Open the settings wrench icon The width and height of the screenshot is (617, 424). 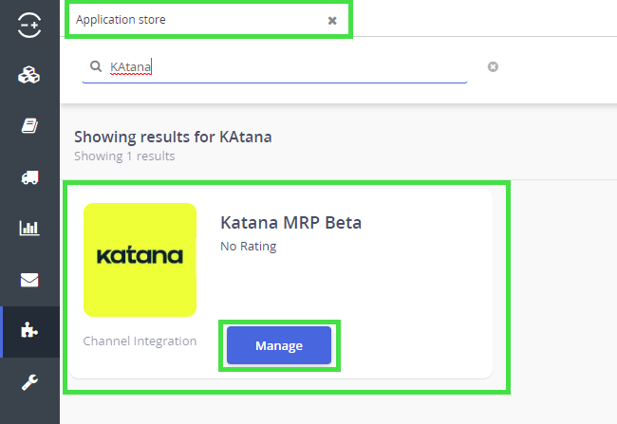(x=29, y=382)
